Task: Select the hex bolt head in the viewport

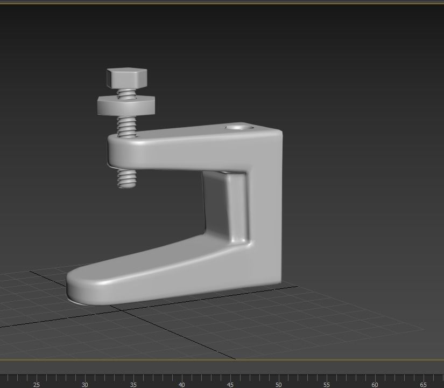Action: [x=127, y=78]
